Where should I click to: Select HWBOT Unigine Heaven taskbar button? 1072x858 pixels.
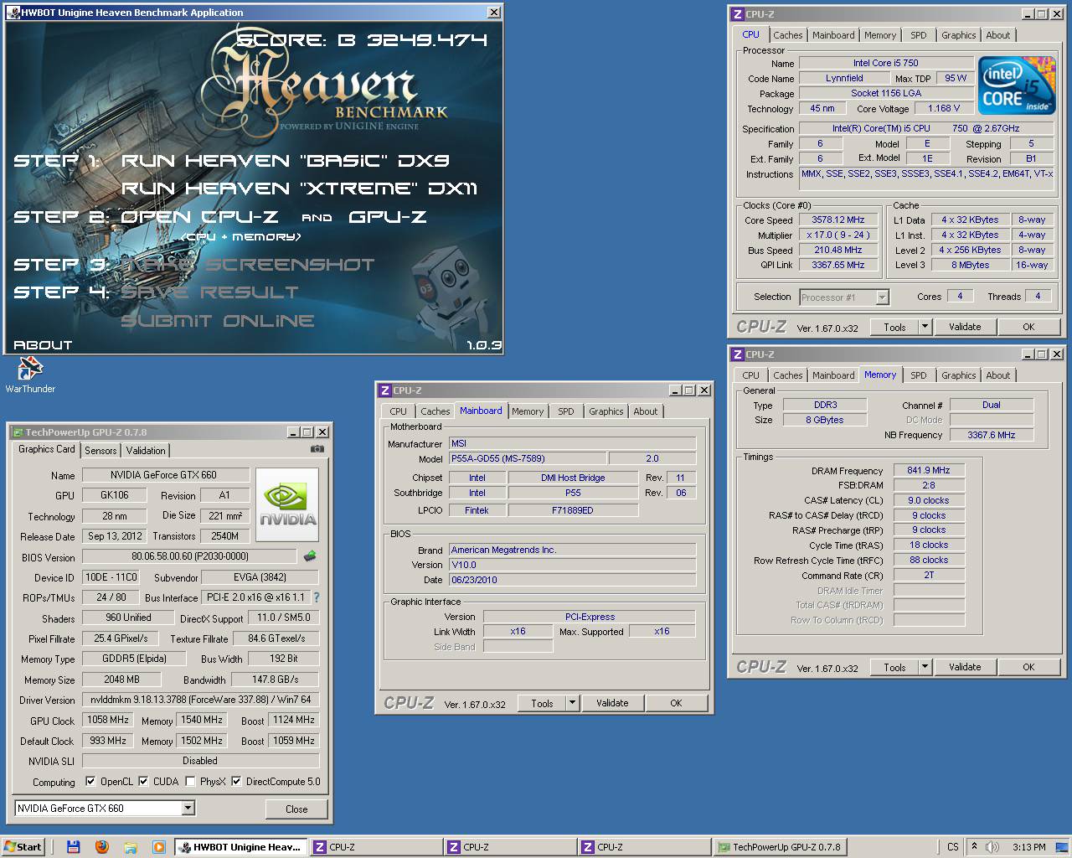241,847
